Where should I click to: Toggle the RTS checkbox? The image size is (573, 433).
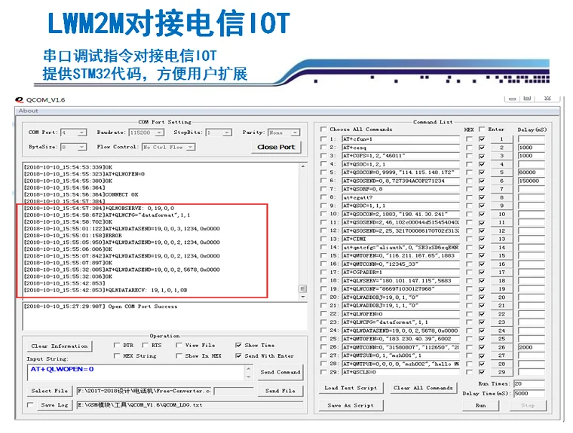(x=145, y=345)
